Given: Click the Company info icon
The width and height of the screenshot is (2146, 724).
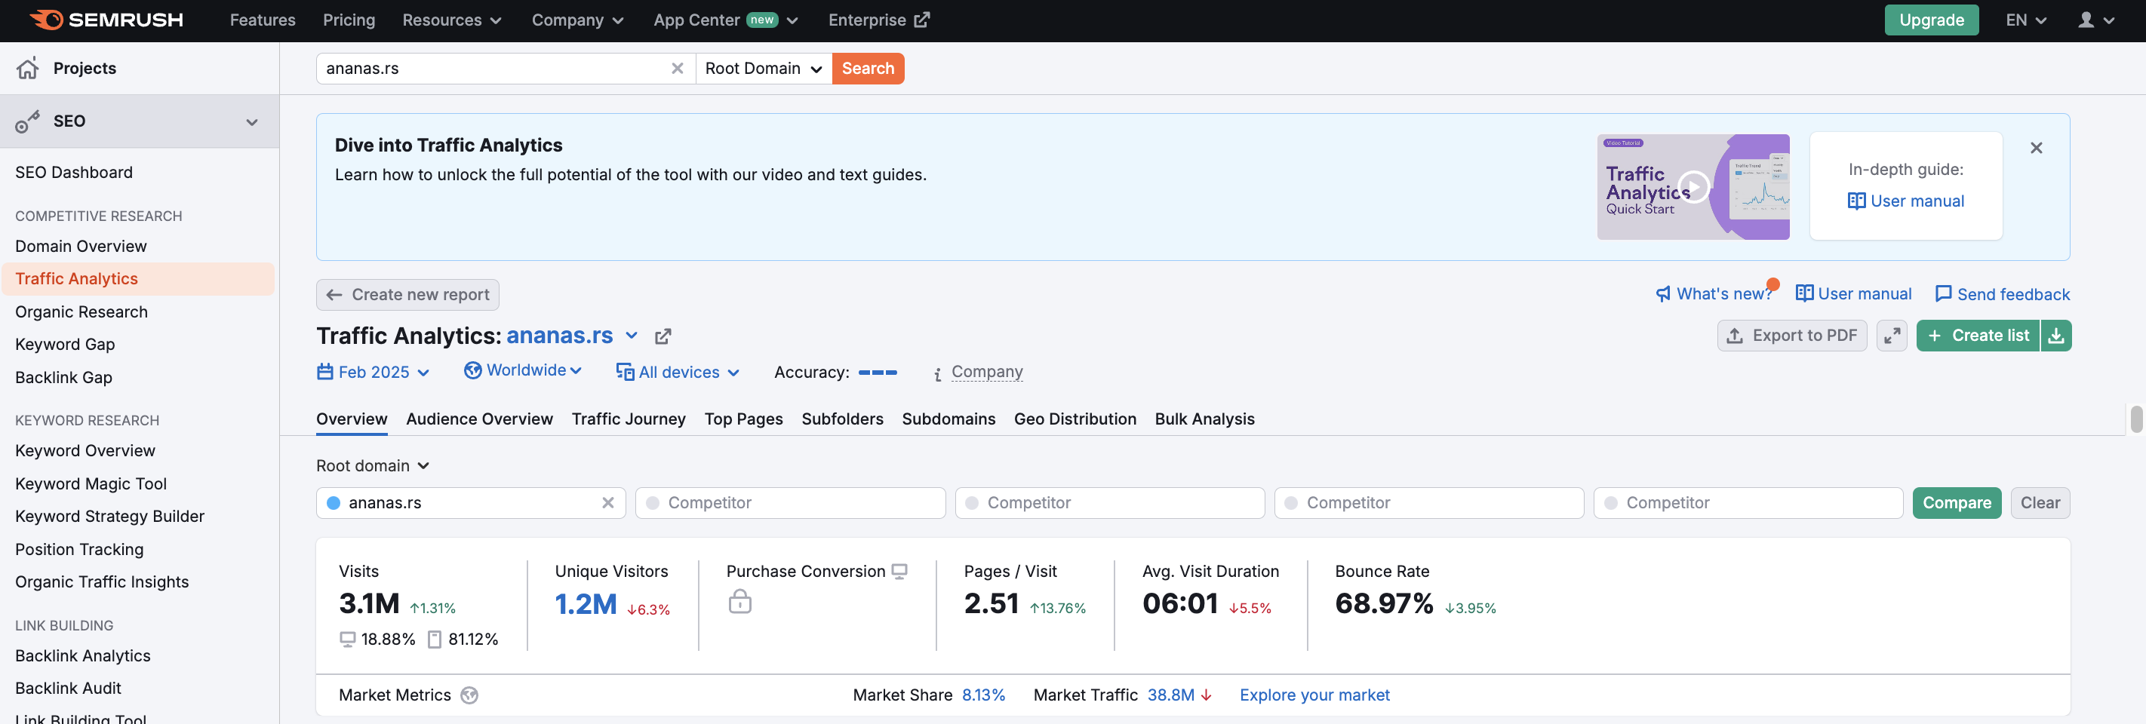Looking at the screenshot, I should pos(938,375).
